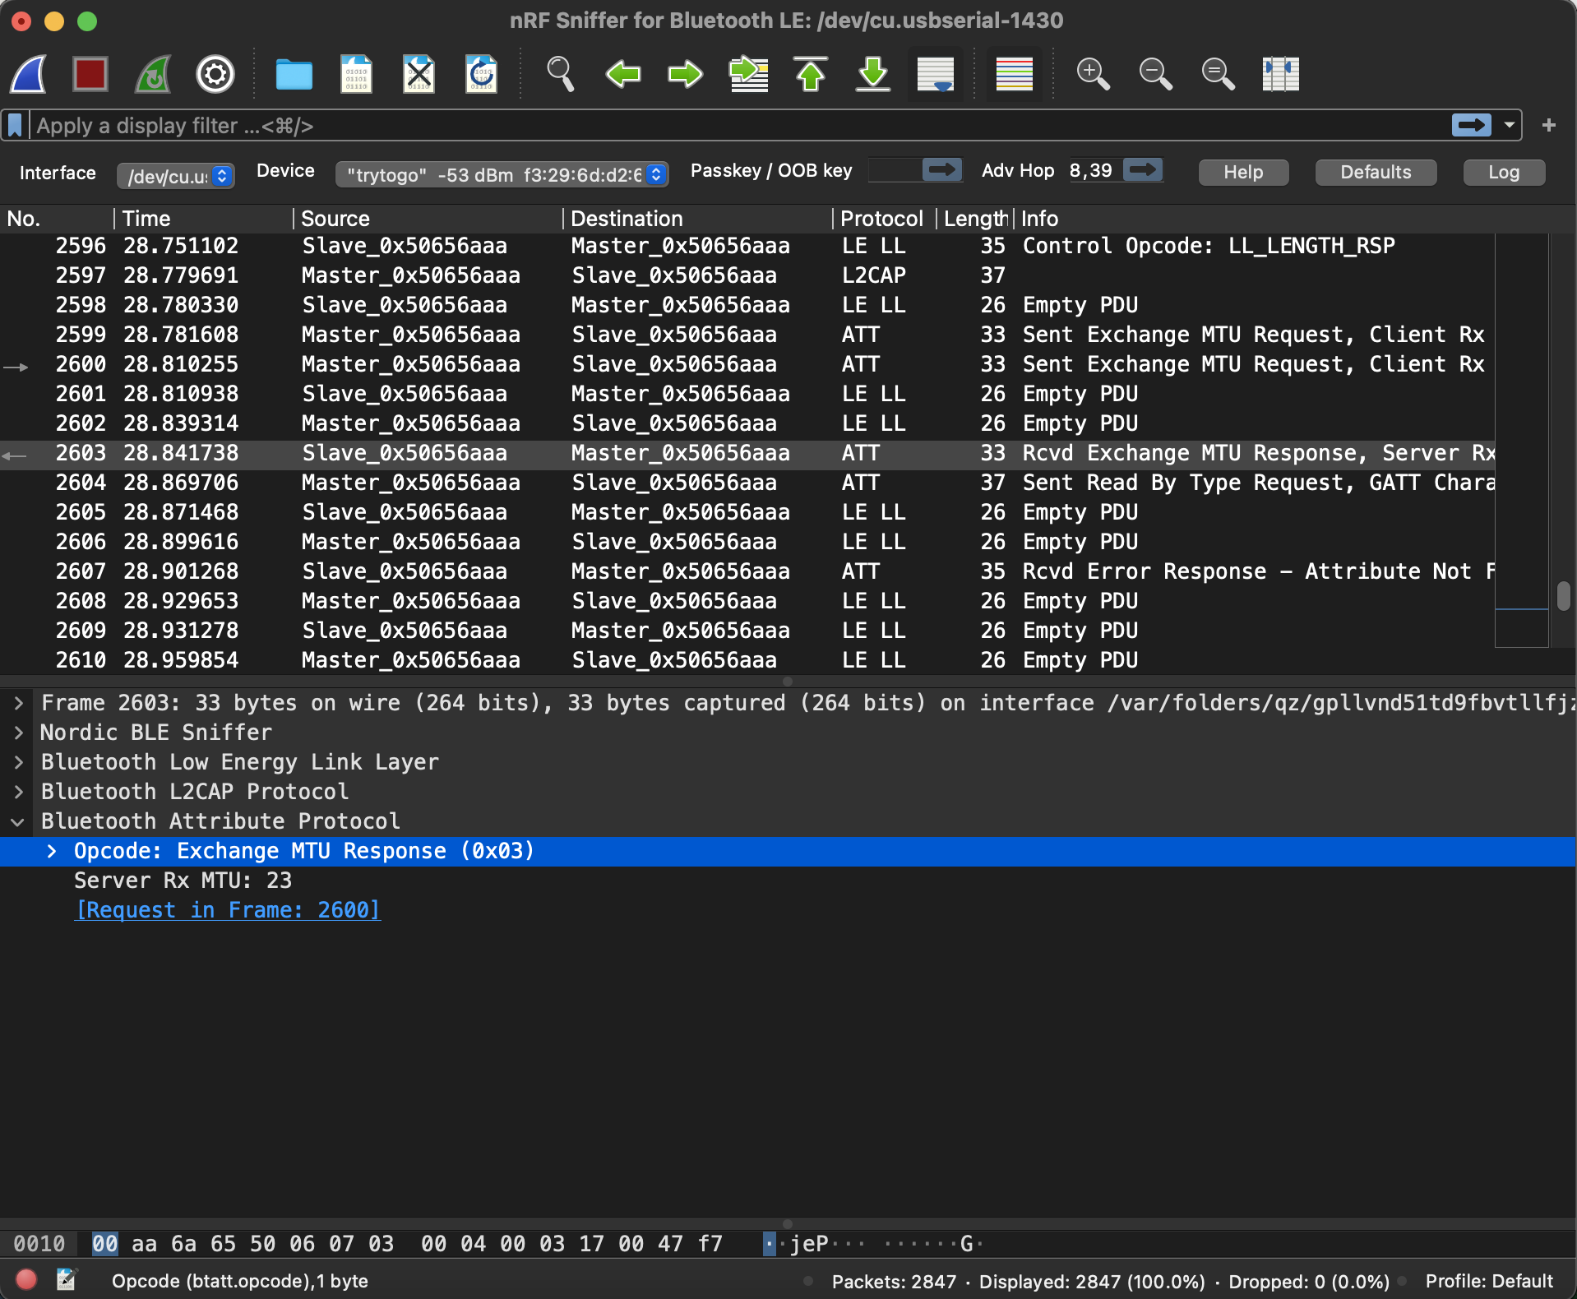
Task: Go forward in packet history
Action: (685, 74)
